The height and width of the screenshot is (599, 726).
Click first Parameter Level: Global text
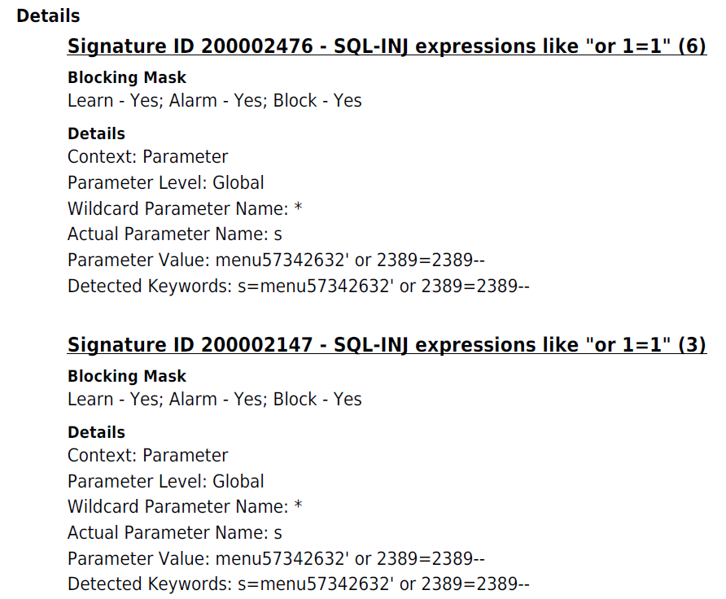tap(166, 183)
